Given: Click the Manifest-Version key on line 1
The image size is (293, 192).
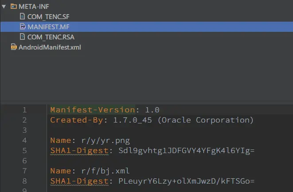Looking at the screenshot, I should [93, 110].
